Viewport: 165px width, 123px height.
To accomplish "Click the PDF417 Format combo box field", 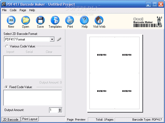I will click(x=29, y=39).
